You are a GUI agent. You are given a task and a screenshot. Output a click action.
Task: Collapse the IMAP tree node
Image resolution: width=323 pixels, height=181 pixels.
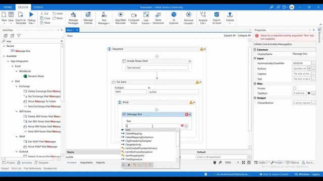17,137
